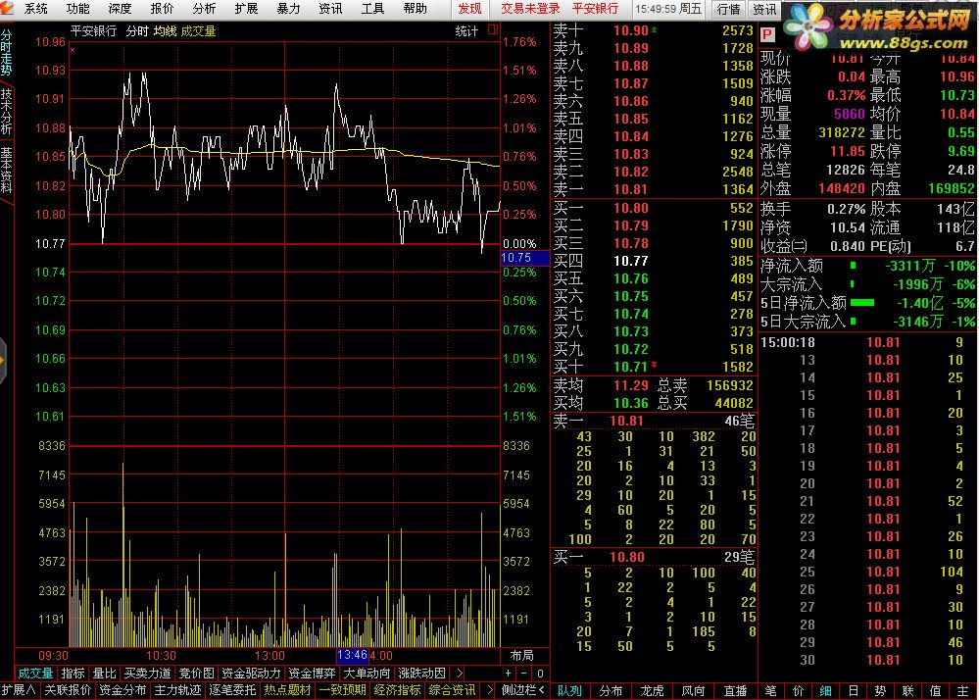
Task: Select the 买卖力道 tab
Action: coord(147,674)
